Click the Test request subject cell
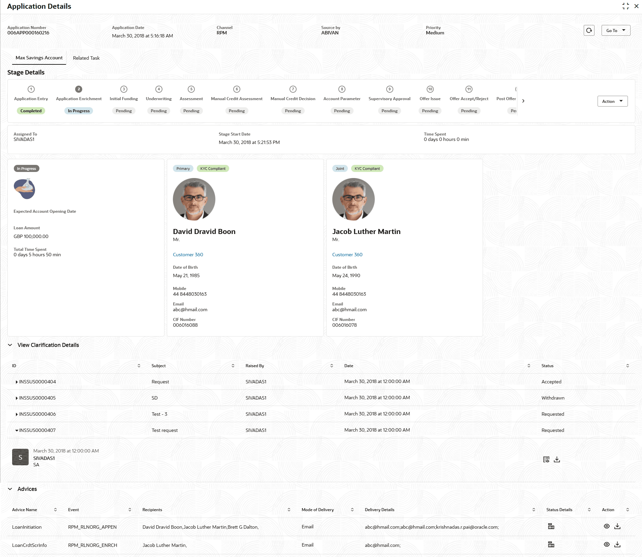 click(164, 430)
